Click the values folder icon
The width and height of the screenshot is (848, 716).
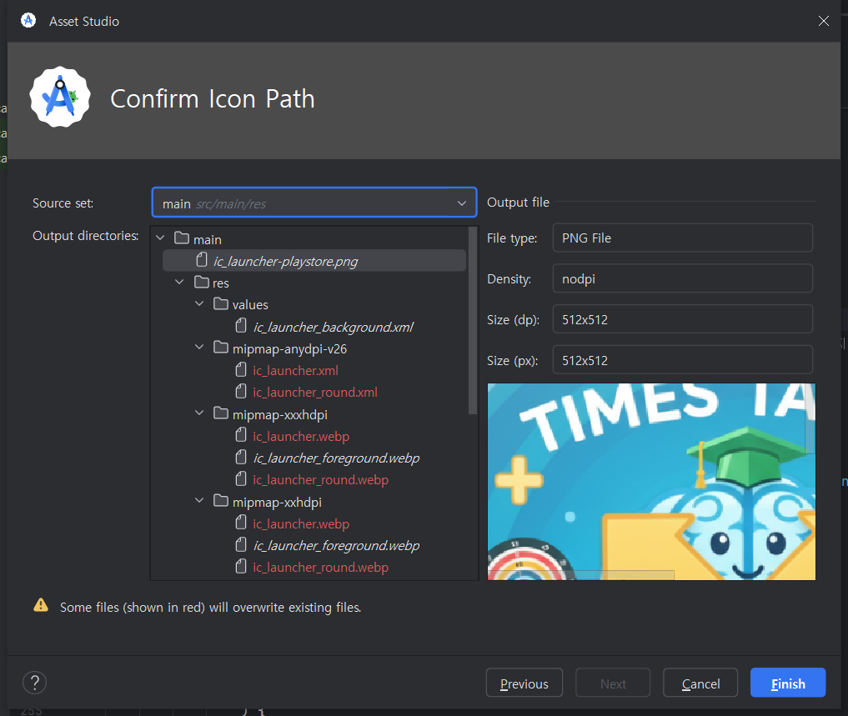221,305
